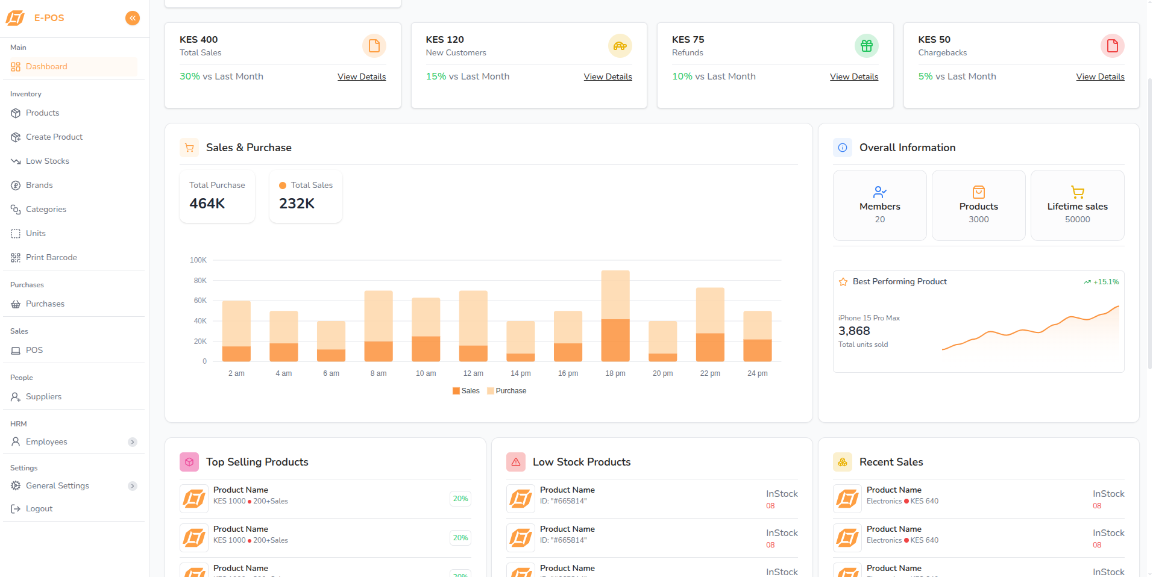Click the E-POS logo icon
The image size is (1153, 577).
[16, 18]
